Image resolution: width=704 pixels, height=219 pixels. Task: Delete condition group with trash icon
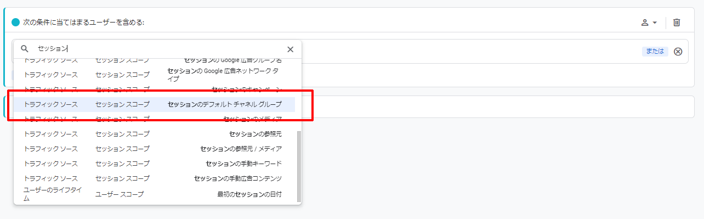click(677, 23)
